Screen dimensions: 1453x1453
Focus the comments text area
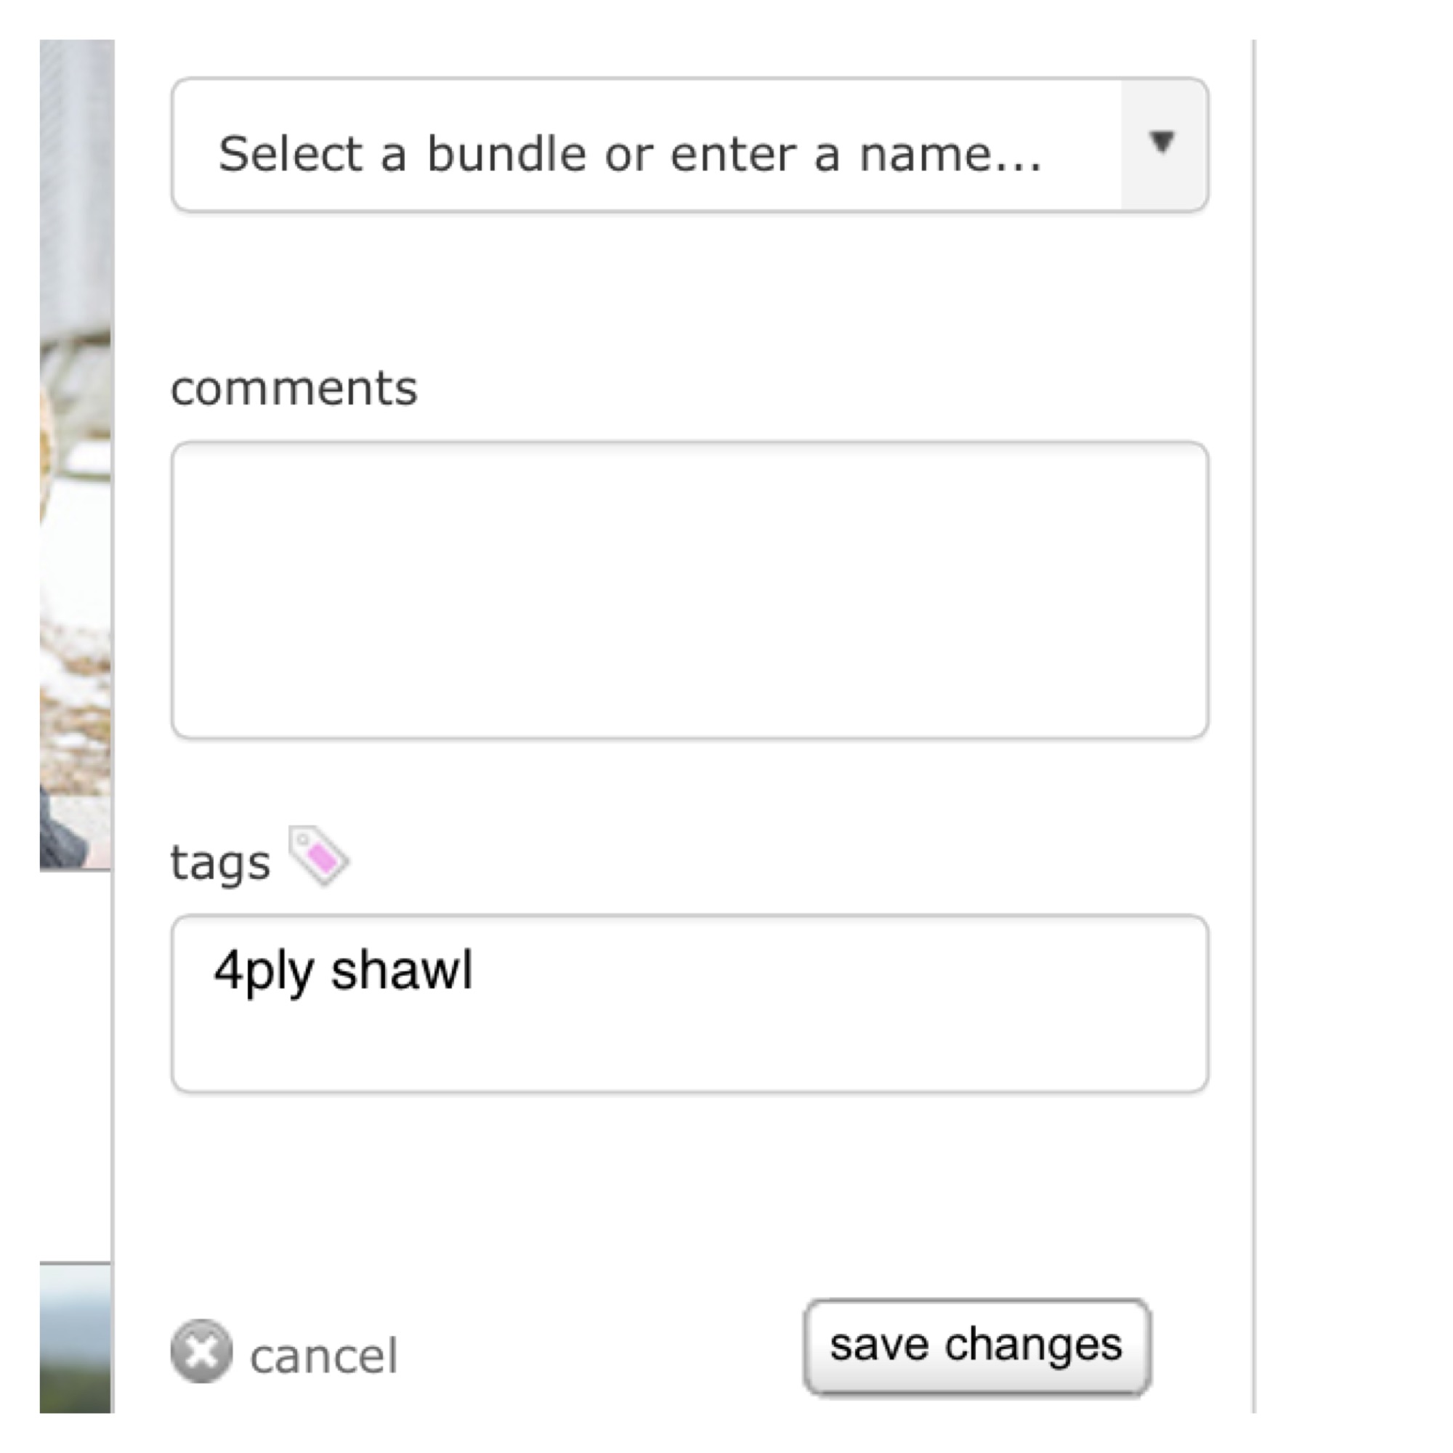pyautogui.click(x=689, y=591)
